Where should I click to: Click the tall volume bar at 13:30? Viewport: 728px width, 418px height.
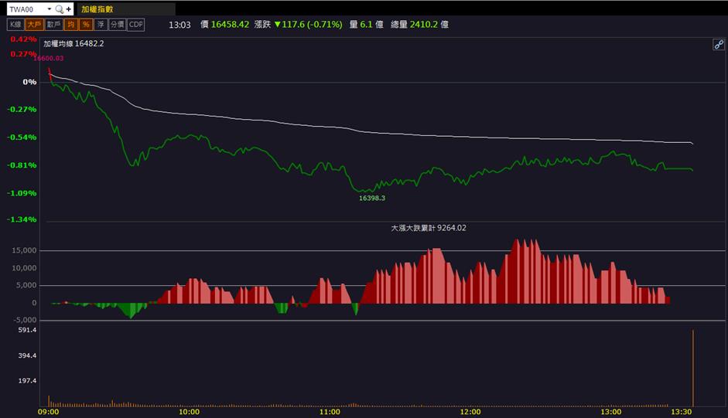[x=693, y=368]
